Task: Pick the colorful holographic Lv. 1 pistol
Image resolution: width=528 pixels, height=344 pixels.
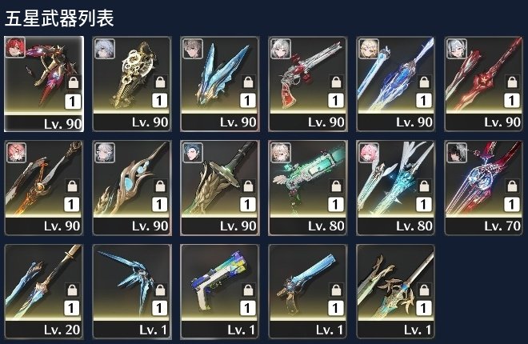Action: tap(220, 291)
